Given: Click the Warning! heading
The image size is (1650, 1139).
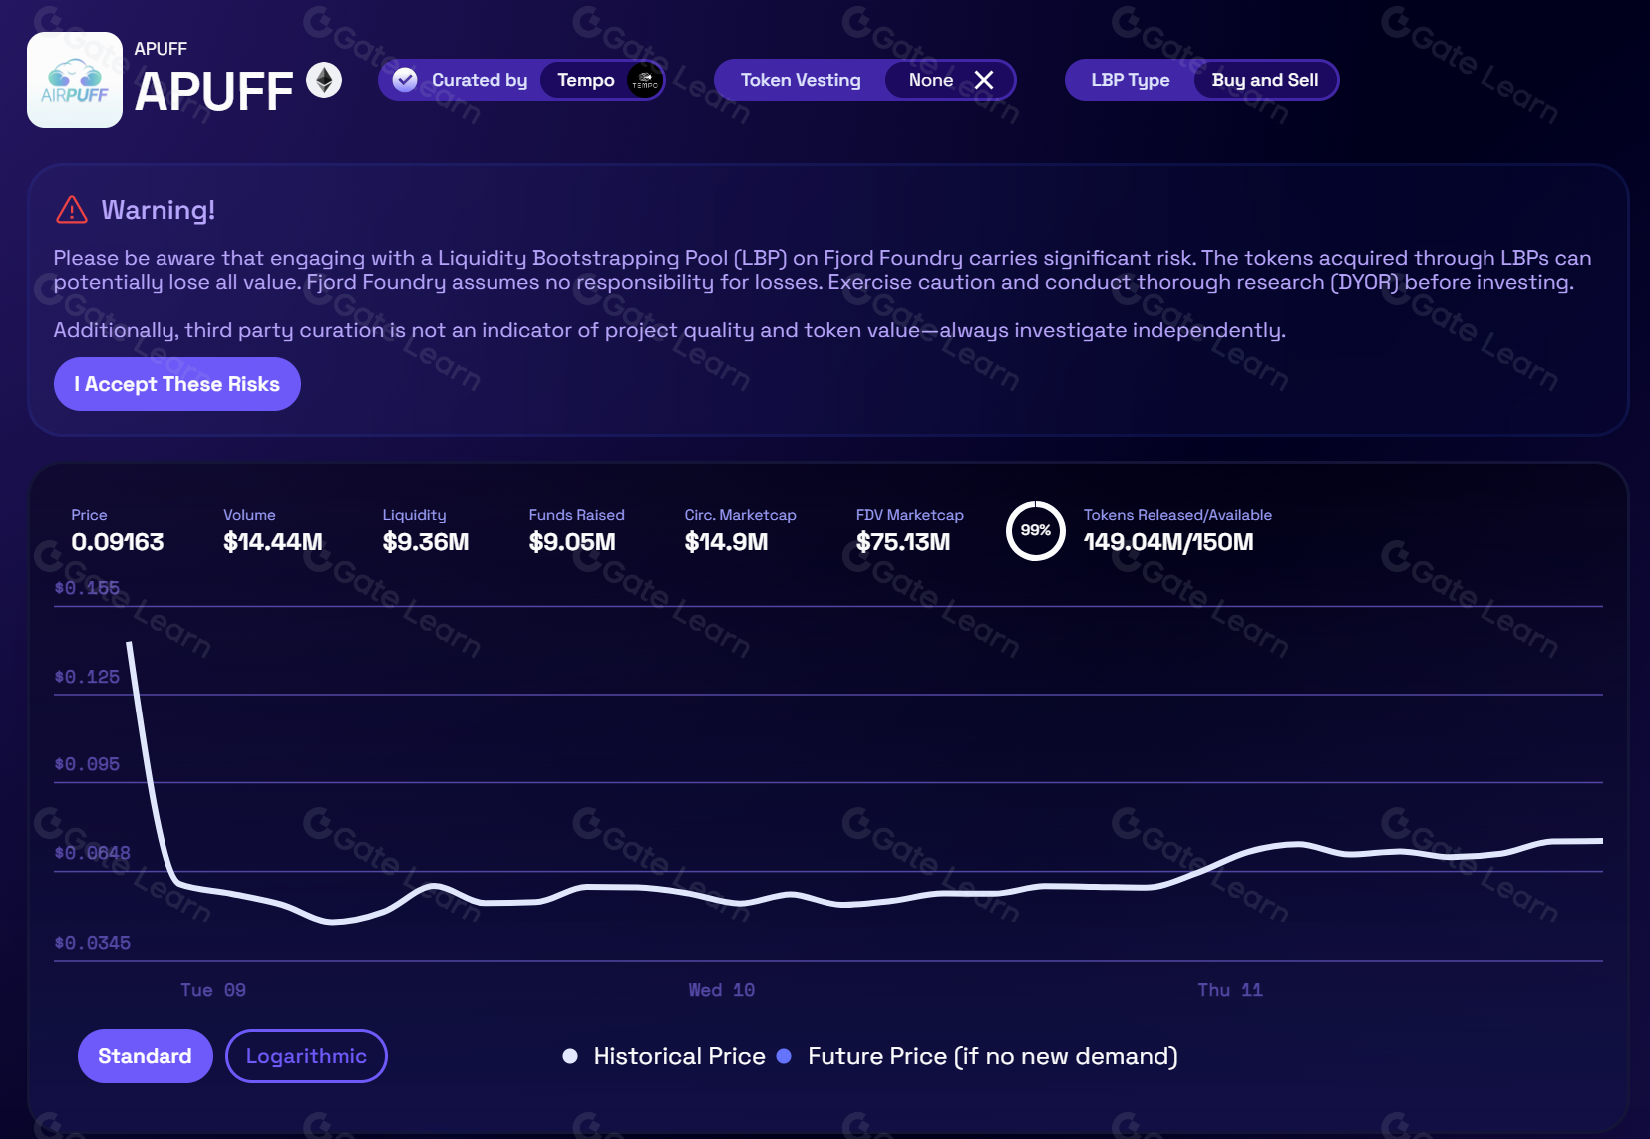Looking at the screenshot, I should click(x=159, y=210).
